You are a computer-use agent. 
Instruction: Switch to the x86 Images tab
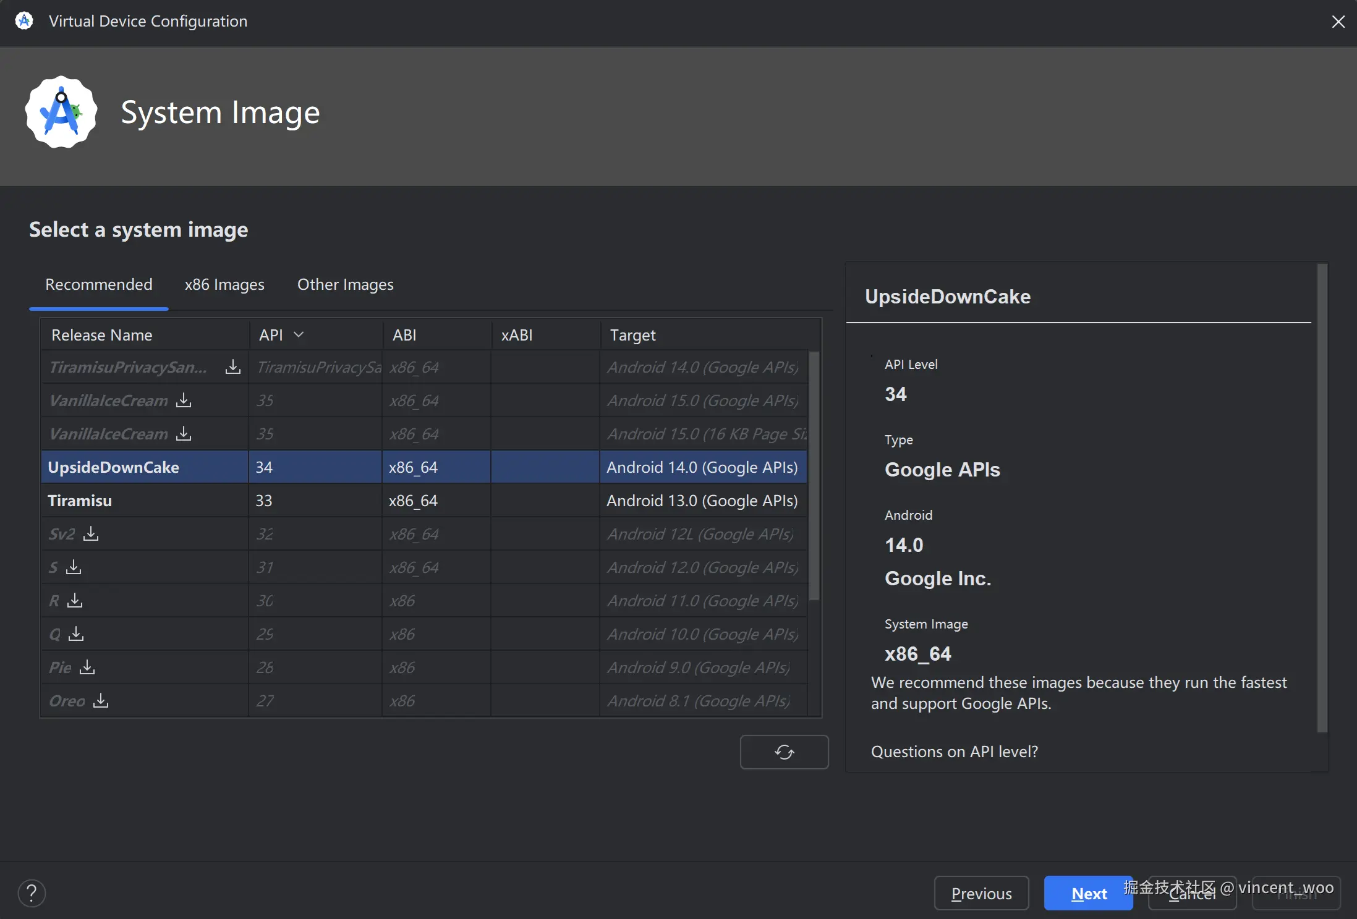[x=224, y=284]
